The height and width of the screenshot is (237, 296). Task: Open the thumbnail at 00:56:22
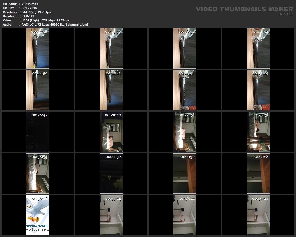tap(185, 215)
